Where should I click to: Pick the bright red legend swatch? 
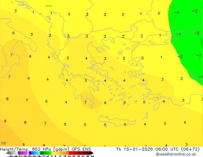(70, 153)
